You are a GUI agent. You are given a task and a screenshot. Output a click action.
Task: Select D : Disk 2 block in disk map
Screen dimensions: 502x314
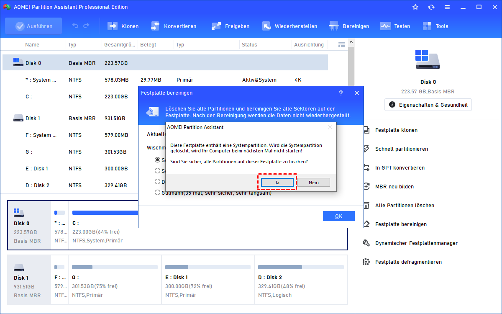pos(301,280)
